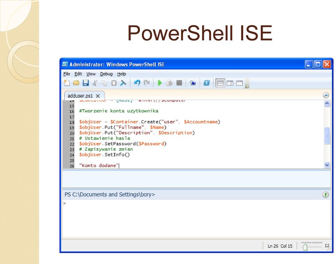Close the PowerShell ISE window
This screenshot has height=264, width=335.
[x=327, y=64]
